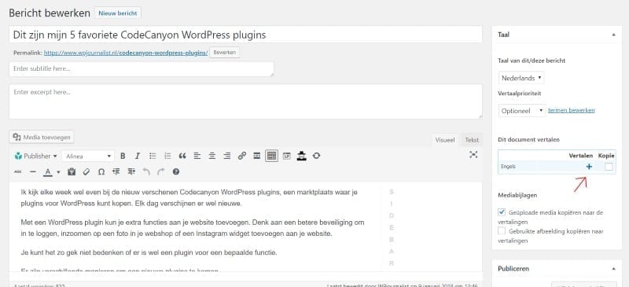The height and width of the screenshot is (287, 629).
Task: Insert or edit a link
Action: click(242, 156)
